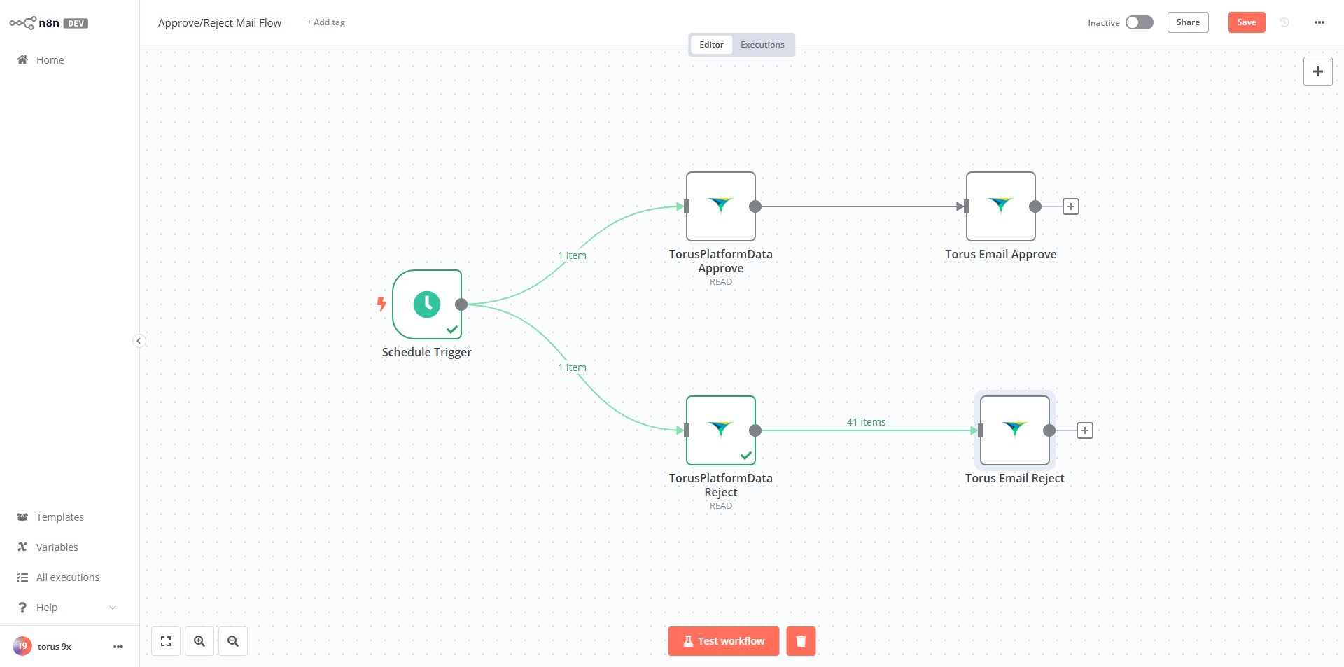This screenshot has width=1344, height=667.
Task: Select the Torus Email Reject node
Action: click(1014, 430)
